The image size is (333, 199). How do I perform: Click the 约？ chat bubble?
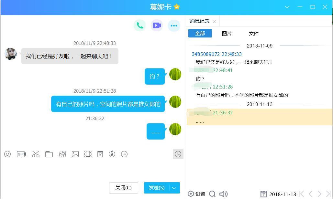155,76
